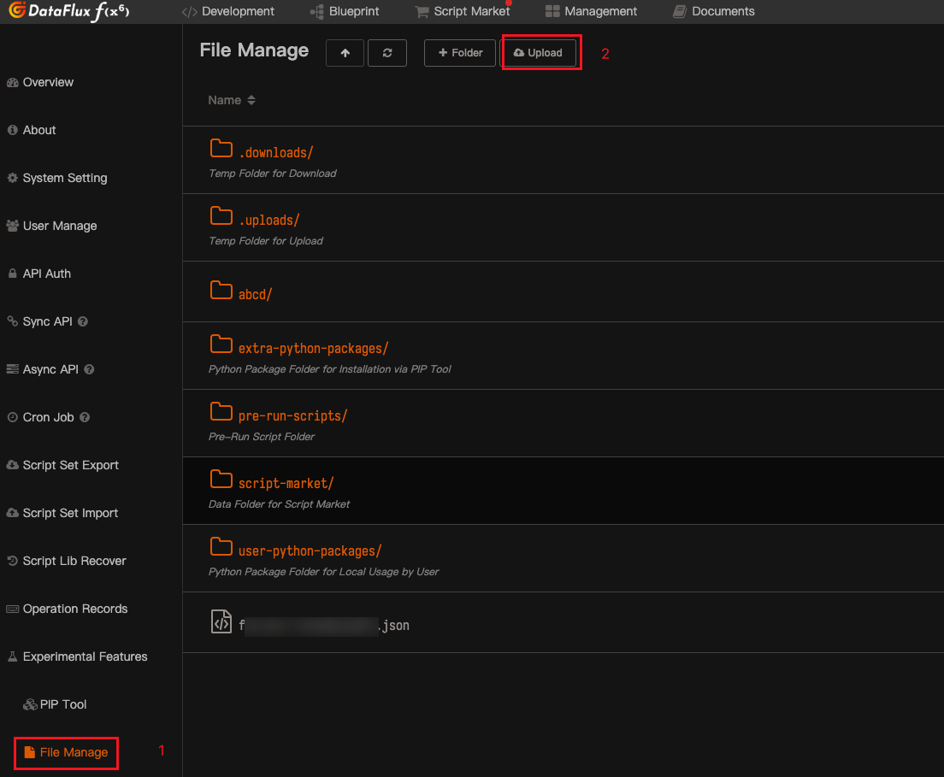
Task: Open the .uploads temp folder
Action: (268, 220)
